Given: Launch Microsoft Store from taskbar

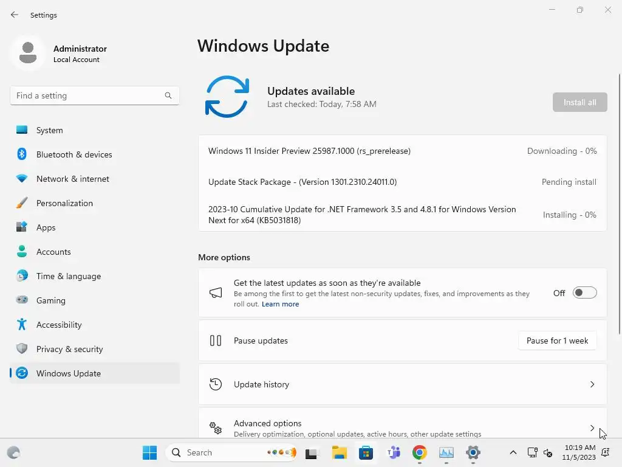Looking at the screenshot, I should pos(366,452).
